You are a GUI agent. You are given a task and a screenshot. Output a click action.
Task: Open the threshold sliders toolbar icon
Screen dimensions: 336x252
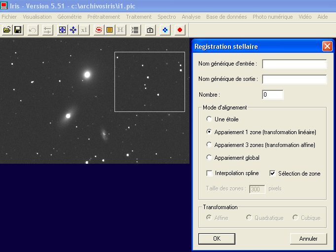pos(47,30)
